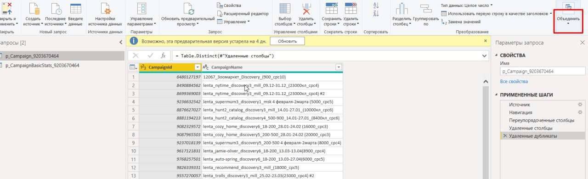Edit the query name field
The image size is (588, 179).
[543, 72]
